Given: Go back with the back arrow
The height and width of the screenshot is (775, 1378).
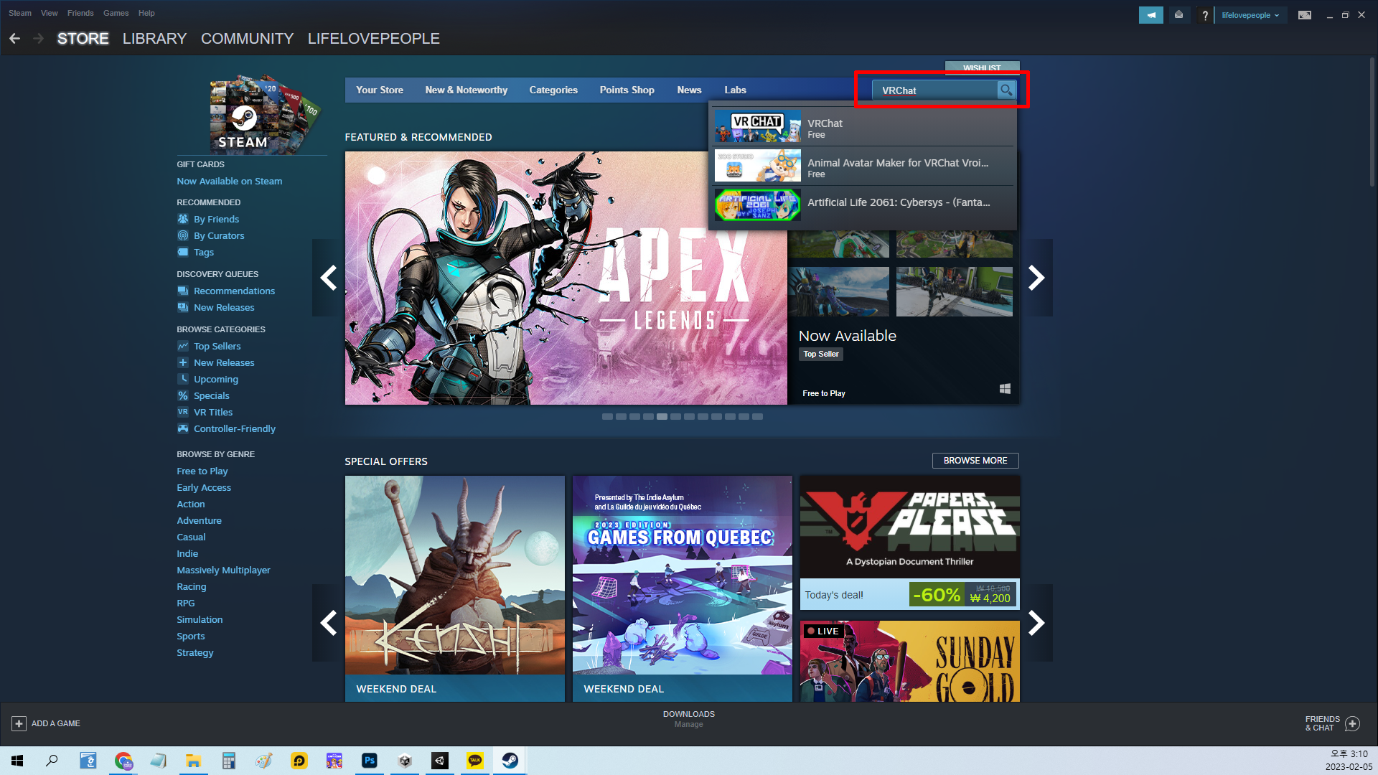Looking at the screenshot, I should coord(14,39).
